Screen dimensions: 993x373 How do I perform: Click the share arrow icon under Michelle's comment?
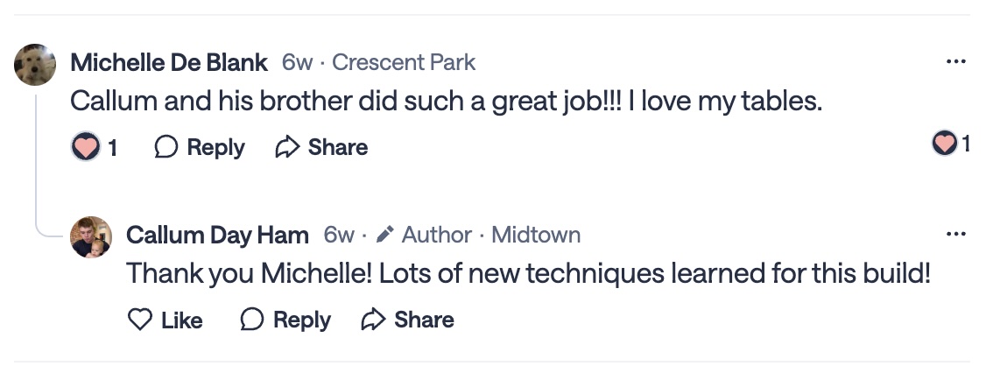(x=287, y=147)
